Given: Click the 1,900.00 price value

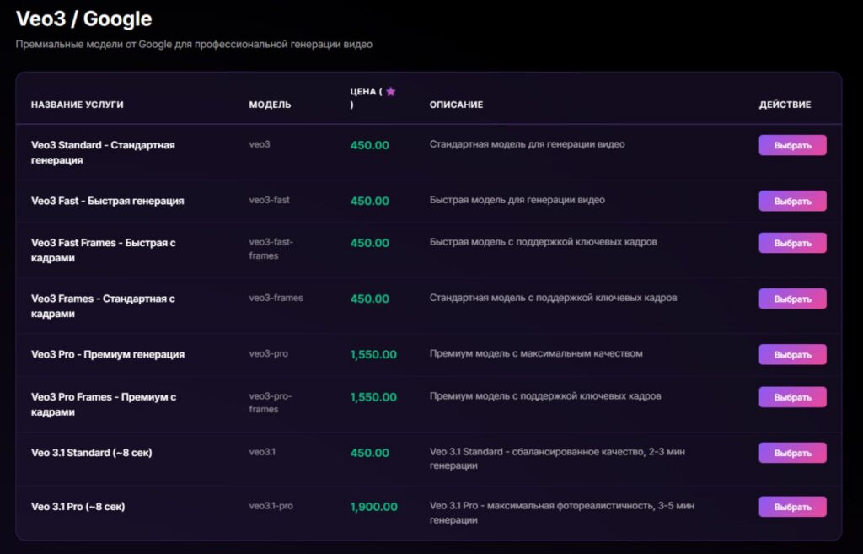Looking at the screenshot, I should [x=373, y=507].
